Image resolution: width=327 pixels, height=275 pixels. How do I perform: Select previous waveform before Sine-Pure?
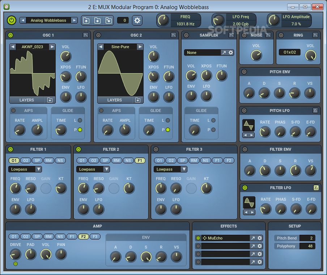[x=101, y=47]
